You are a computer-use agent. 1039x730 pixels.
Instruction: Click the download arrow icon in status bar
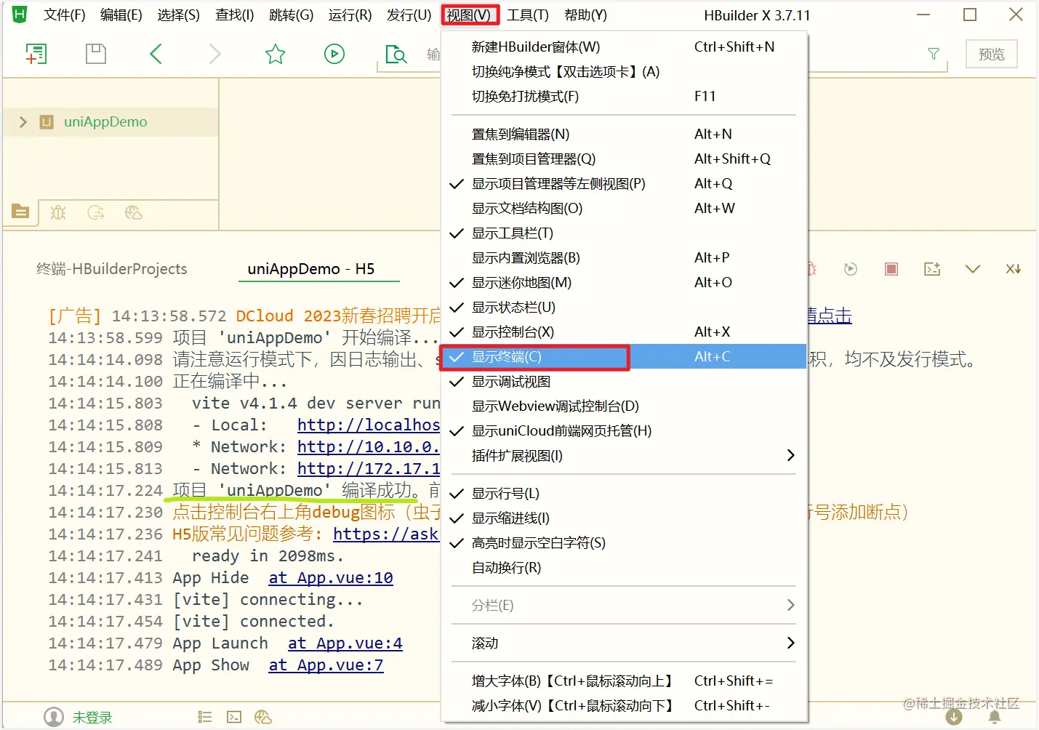[x=954, y=717]
